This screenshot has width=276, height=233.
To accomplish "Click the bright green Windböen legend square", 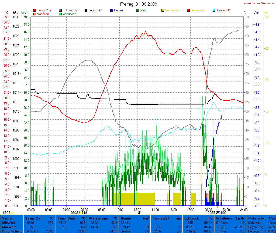I will (60, 14).
